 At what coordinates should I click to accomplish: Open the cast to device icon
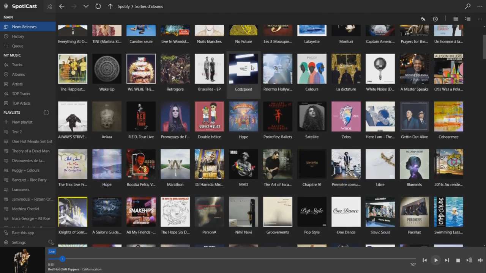(469, 260)
